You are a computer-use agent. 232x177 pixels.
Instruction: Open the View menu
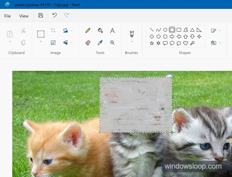click(24, 16)
